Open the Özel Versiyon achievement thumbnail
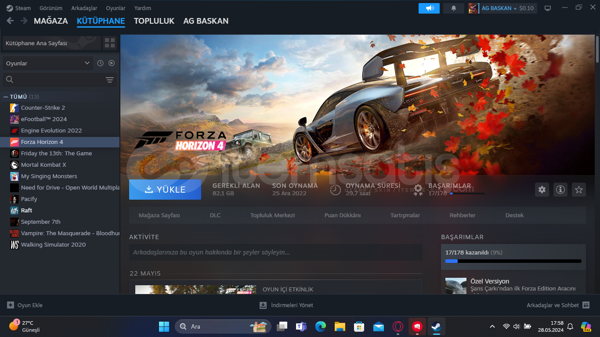600x337 pixels. 456,286
